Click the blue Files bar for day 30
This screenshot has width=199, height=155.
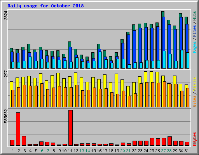[x=181, y=34]
